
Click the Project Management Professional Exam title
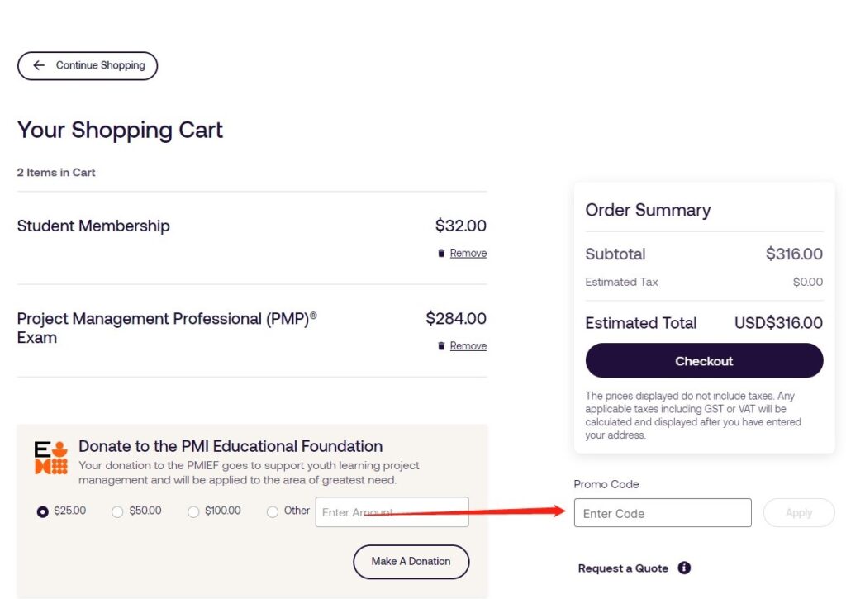167,327
